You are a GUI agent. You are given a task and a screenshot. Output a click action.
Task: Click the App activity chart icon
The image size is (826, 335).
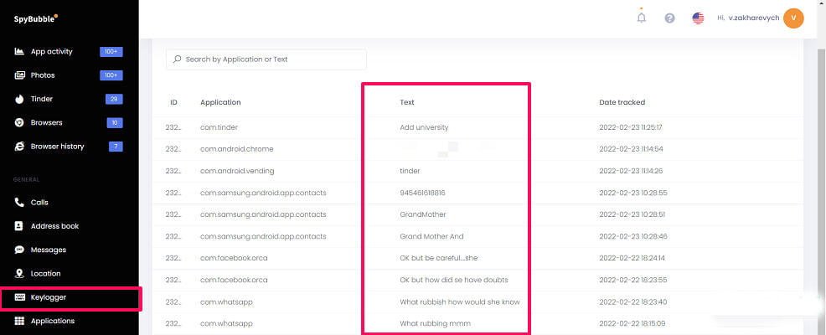(x=19, y=52)
